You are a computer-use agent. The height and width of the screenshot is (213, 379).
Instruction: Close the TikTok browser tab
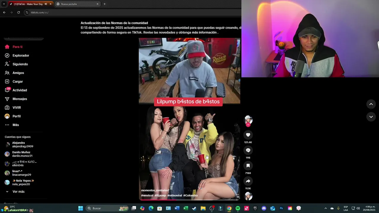point(51,4)
